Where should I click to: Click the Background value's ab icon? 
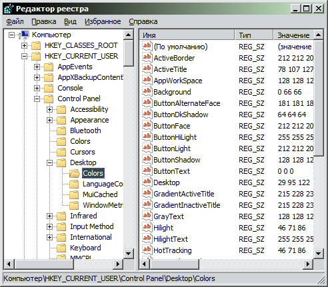click(x=147, y=92)
